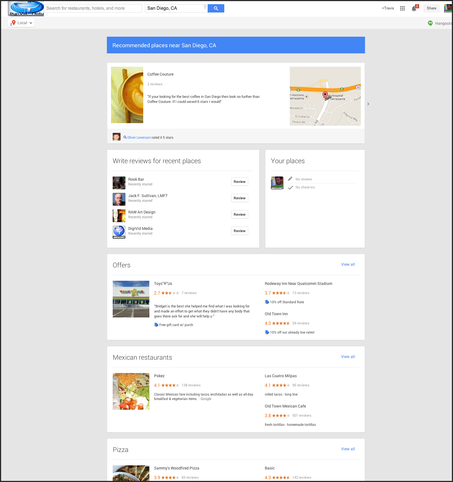453x482 pixels.
Task: Click the offer tag for already low rates
Action: click(x=267, y=332)
